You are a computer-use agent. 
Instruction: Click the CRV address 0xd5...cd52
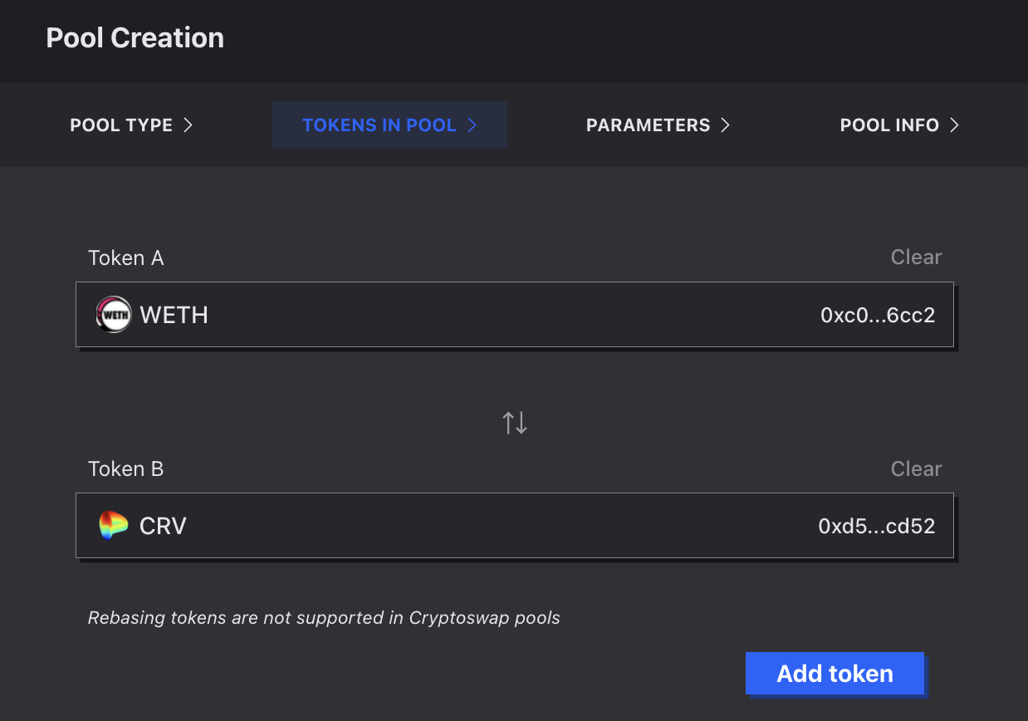point(877,526)
